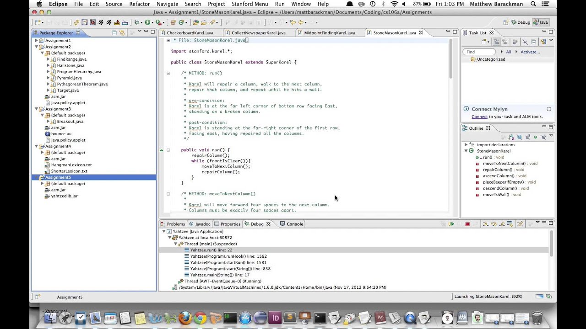Click the Step Over icon in Debug view
Screen dimensions: 586x329
click(494, 224)
